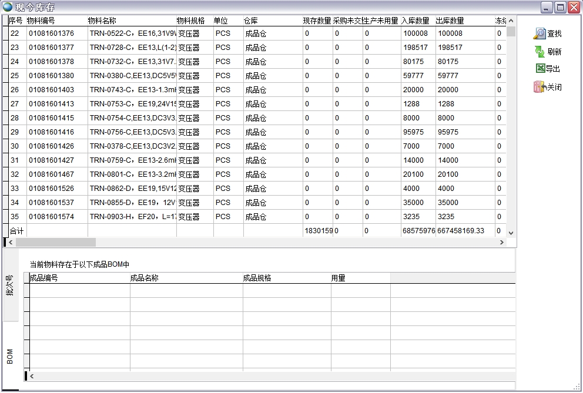Screen dimensions: 583x393
Task: Switch to the BOM vertical tab
Action: pyautogui.click(x=10, y=357)
